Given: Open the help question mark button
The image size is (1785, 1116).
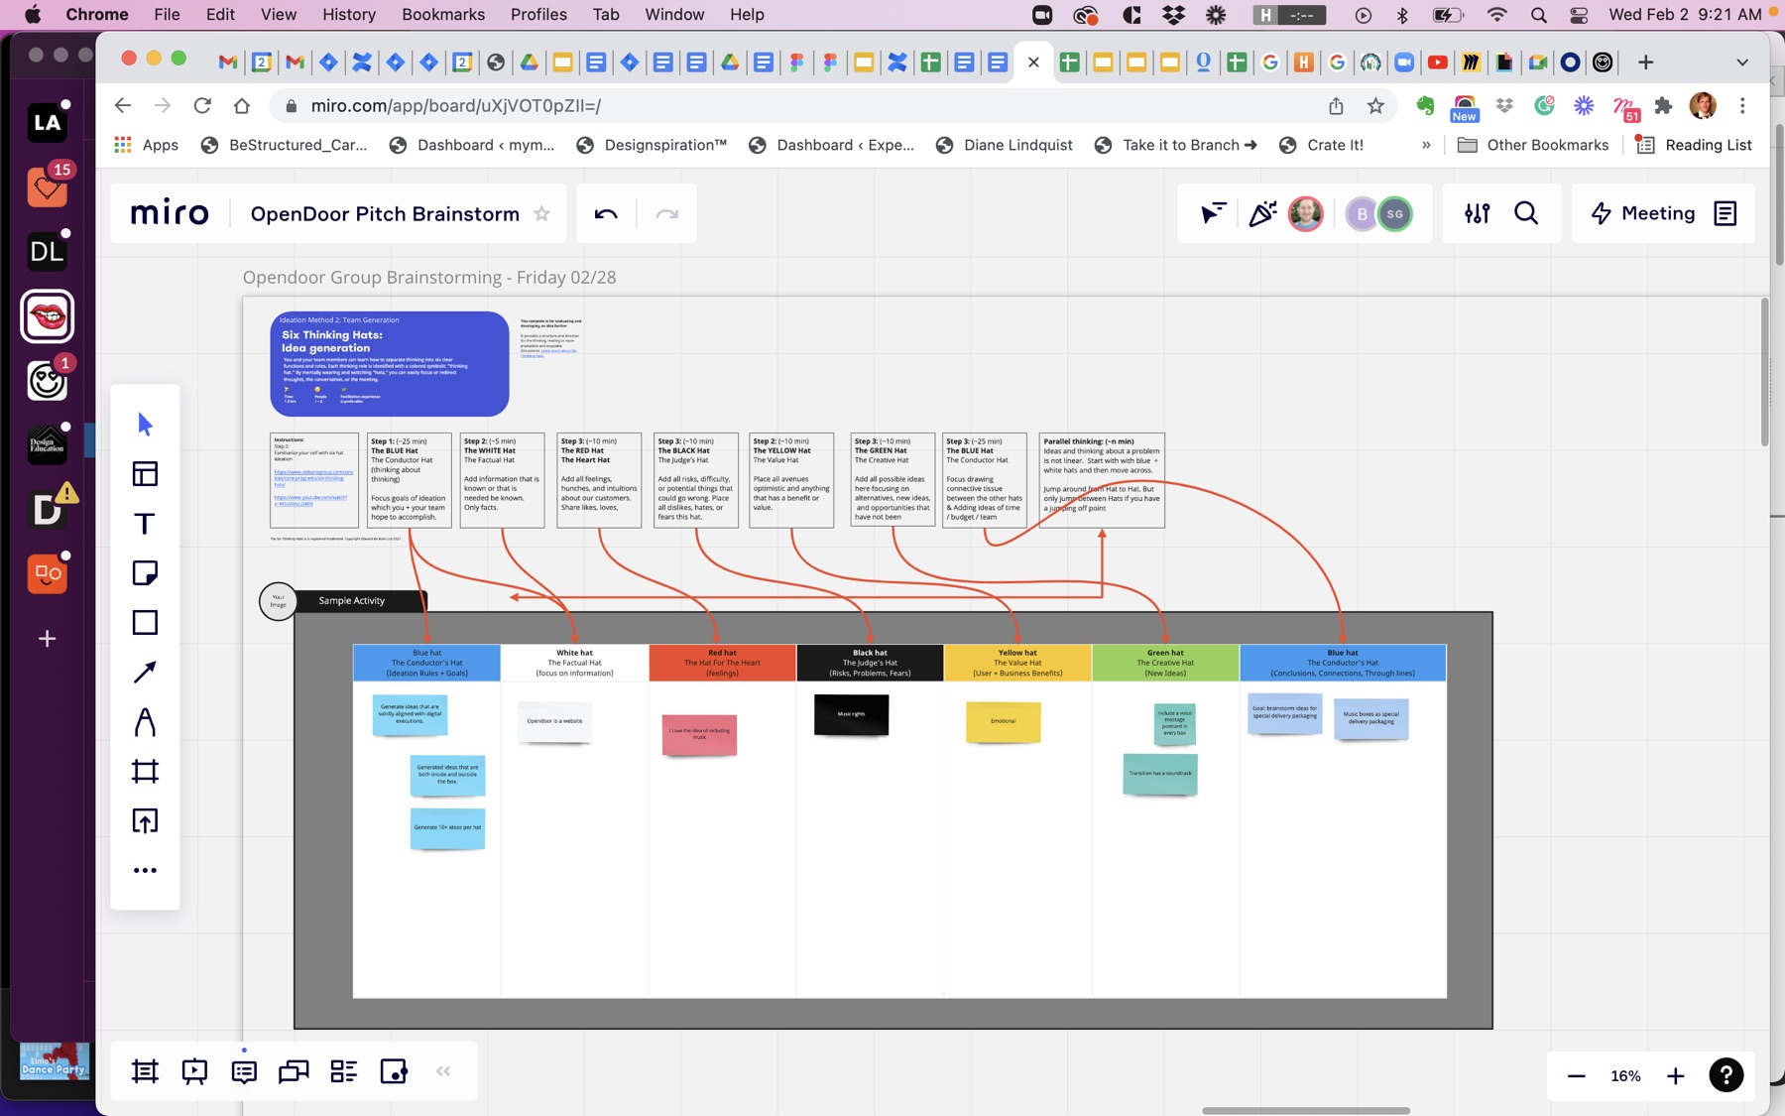Looking at the screenshot, I should coord(1726,1075).
